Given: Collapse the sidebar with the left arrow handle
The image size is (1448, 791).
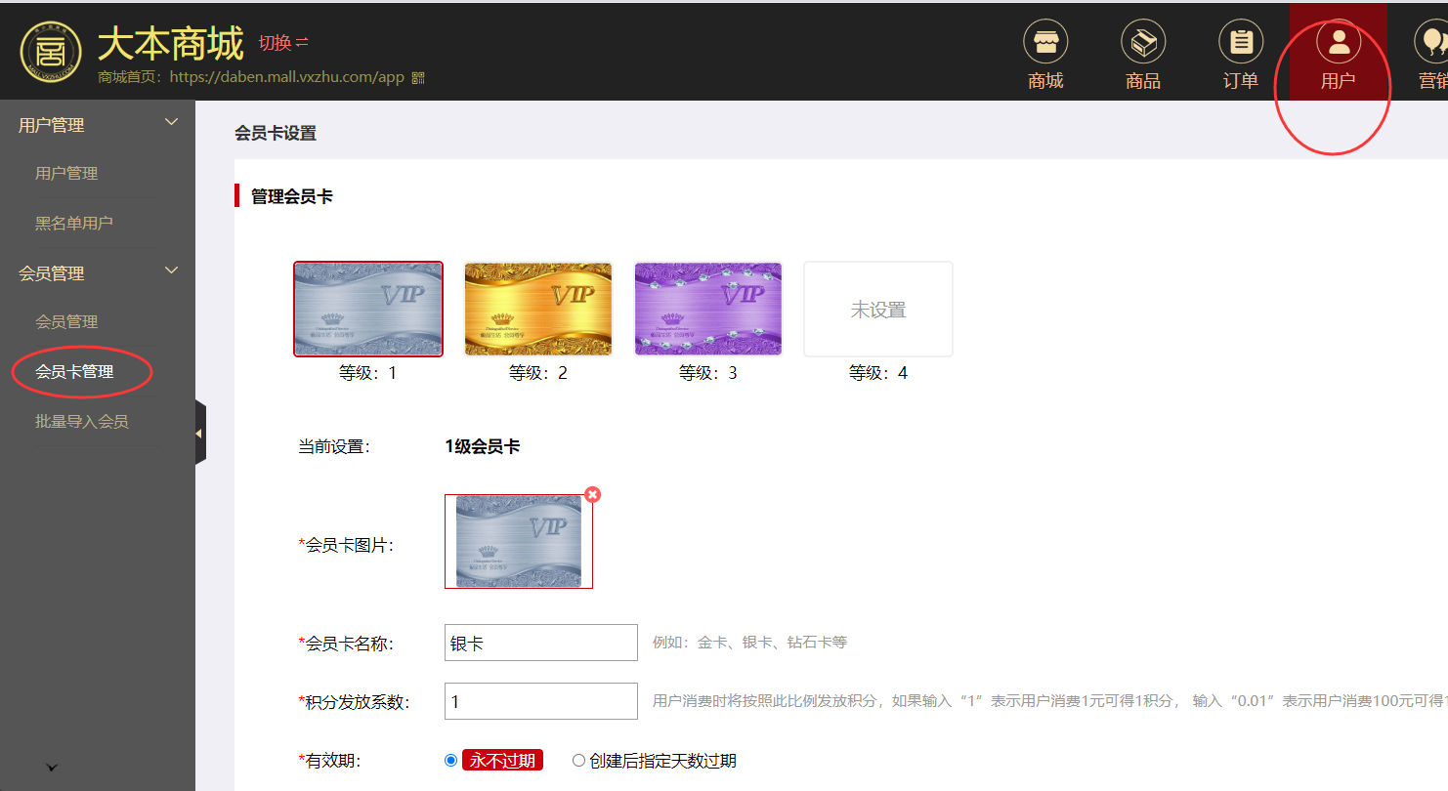Looking at the screenshot, I should coord(199,433).
